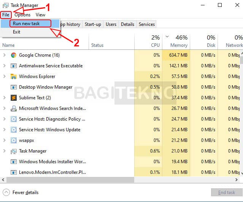Click the 0.5% CPU value
The image size is (243, 202).
tap(155, 87)
